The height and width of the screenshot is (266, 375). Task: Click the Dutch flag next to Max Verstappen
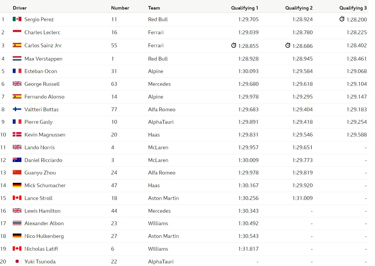tap(17, 59)
